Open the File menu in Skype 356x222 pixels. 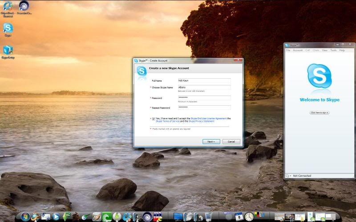(x=288, y=50)
